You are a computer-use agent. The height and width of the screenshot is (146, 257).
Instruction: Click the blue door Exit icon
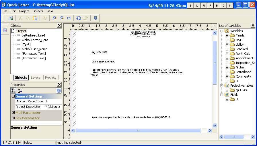pos(95,18)
